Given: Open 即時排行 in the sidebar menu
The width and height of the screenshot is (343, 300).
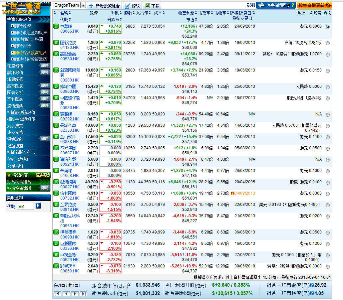Looking at the screenshot, I should [23, 46].
